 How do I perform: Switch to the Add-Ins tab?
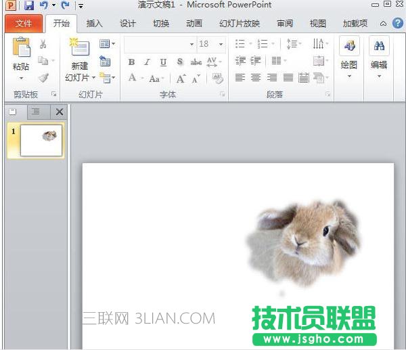[355, 24]
